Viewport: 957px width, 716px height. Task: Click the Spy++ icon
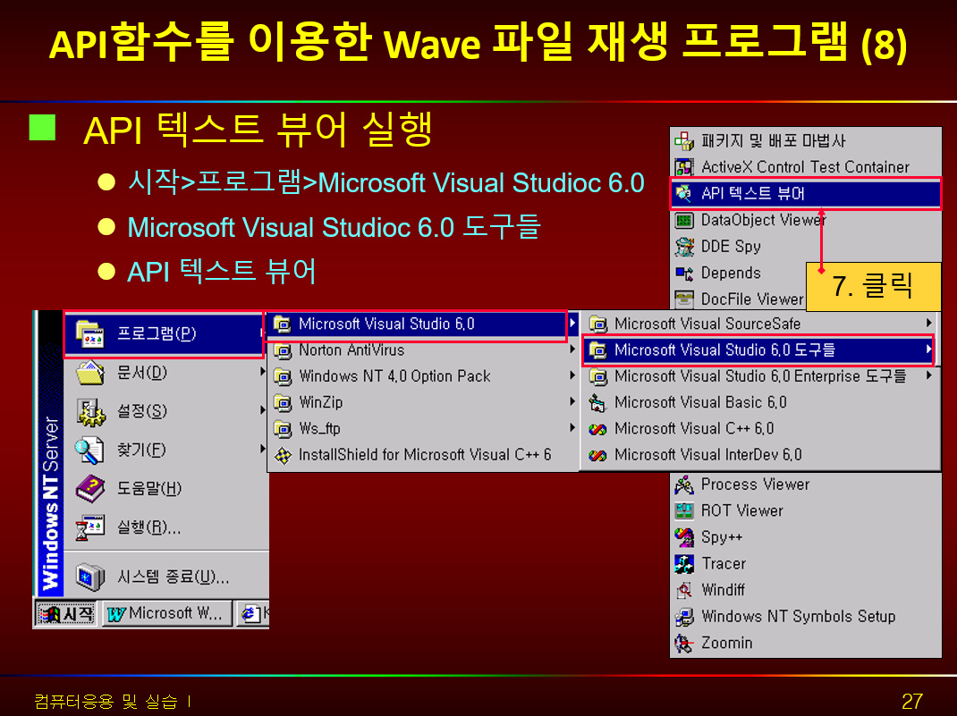coord(683,537)
